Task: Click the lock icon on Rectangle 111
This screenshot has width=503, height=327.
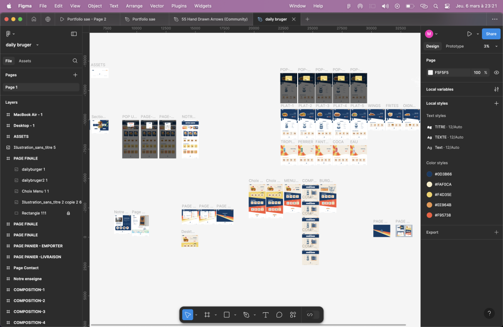Action: 68,213
